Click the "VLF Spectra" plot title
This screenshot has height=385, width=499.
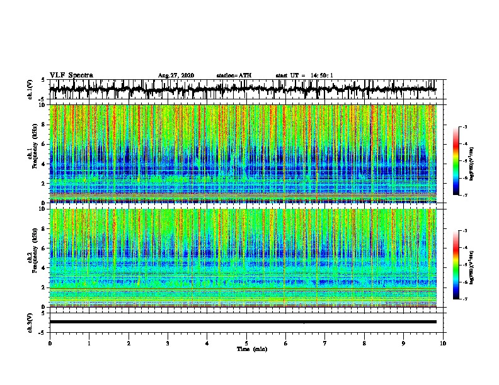click(71, 75)
